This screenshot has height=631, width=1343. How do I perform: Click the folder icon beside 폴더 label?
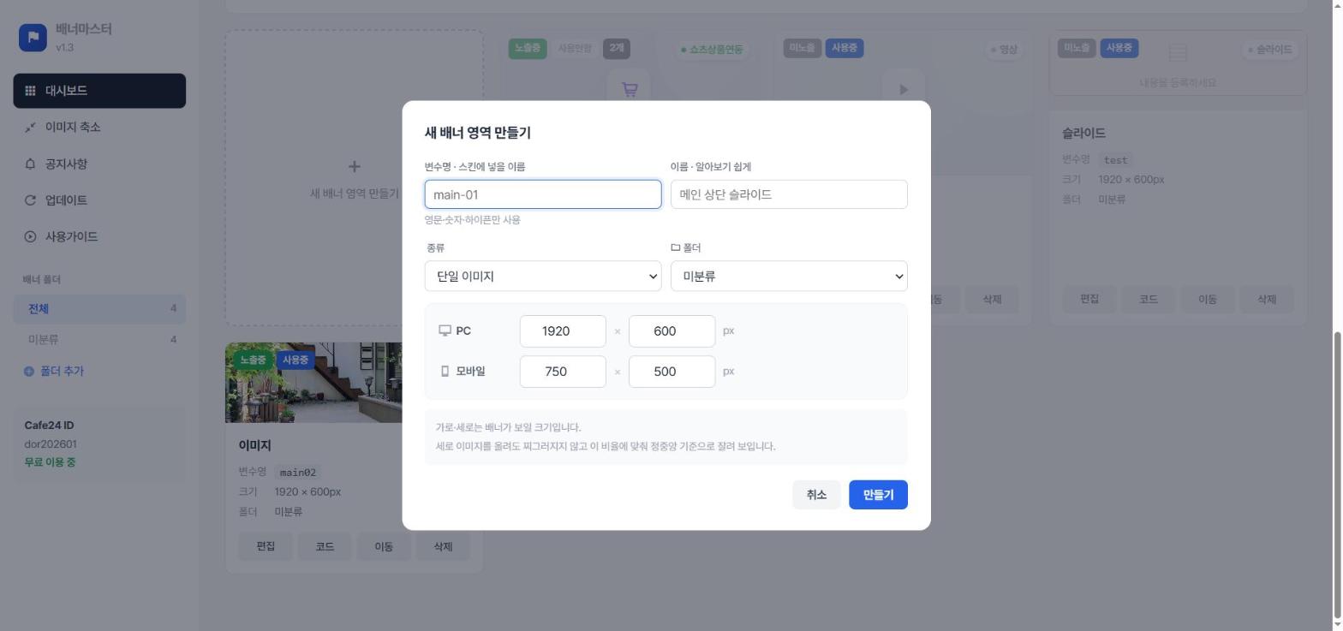click(x=676, y=248)
